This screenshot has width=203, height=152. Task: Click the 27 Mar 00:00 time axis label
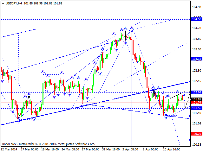click(x=91, y=149)
